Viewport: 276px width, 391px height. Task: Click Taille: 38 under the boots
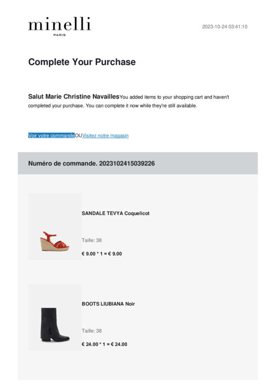[92, 331]
